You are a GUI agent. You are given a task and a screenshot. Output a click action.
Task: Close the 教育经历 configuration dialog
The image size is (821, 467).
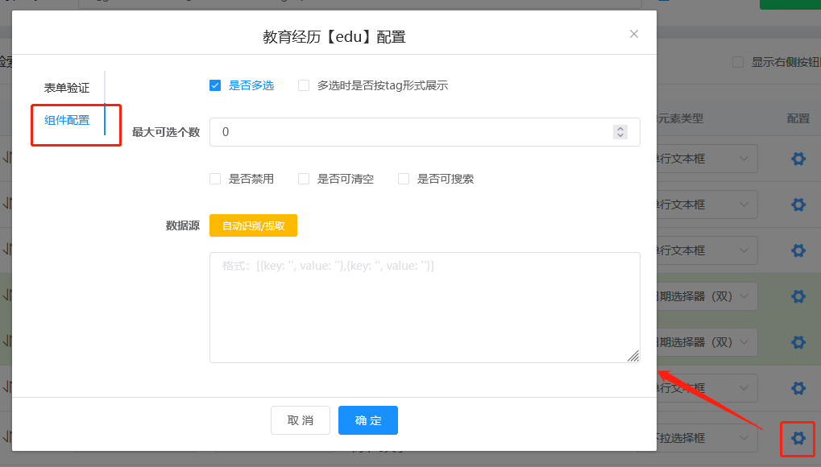tap(633, 33)
